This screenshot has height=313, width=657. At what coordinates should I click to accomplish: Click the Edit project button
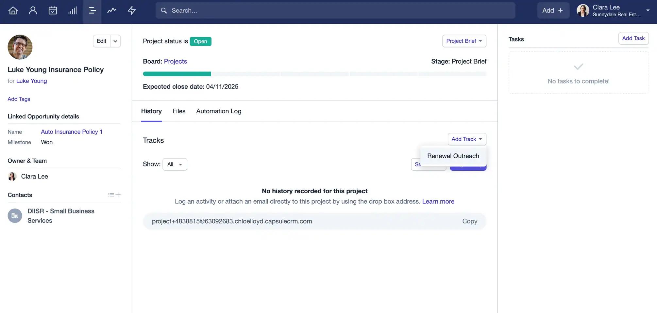pos(102,41)
